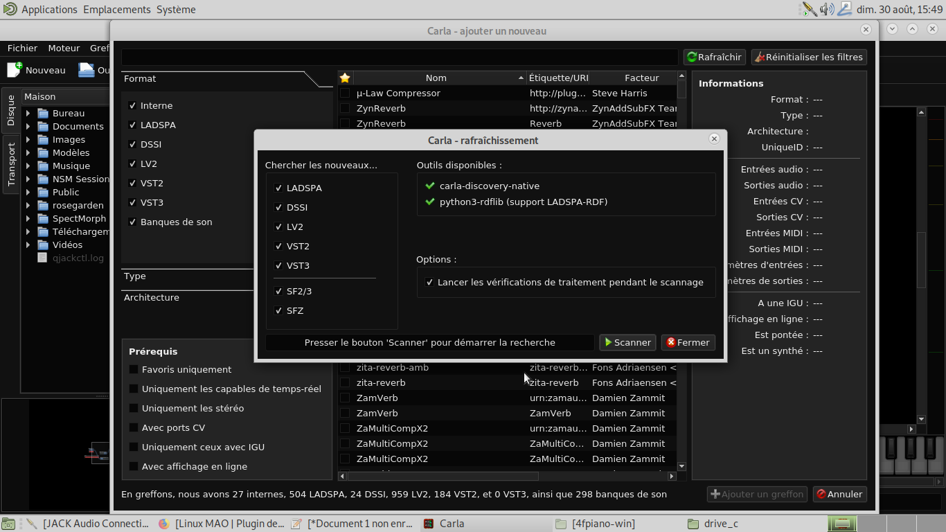
Task: Expand the Modèles folder arrow
Action: click(x=28, y=152)
